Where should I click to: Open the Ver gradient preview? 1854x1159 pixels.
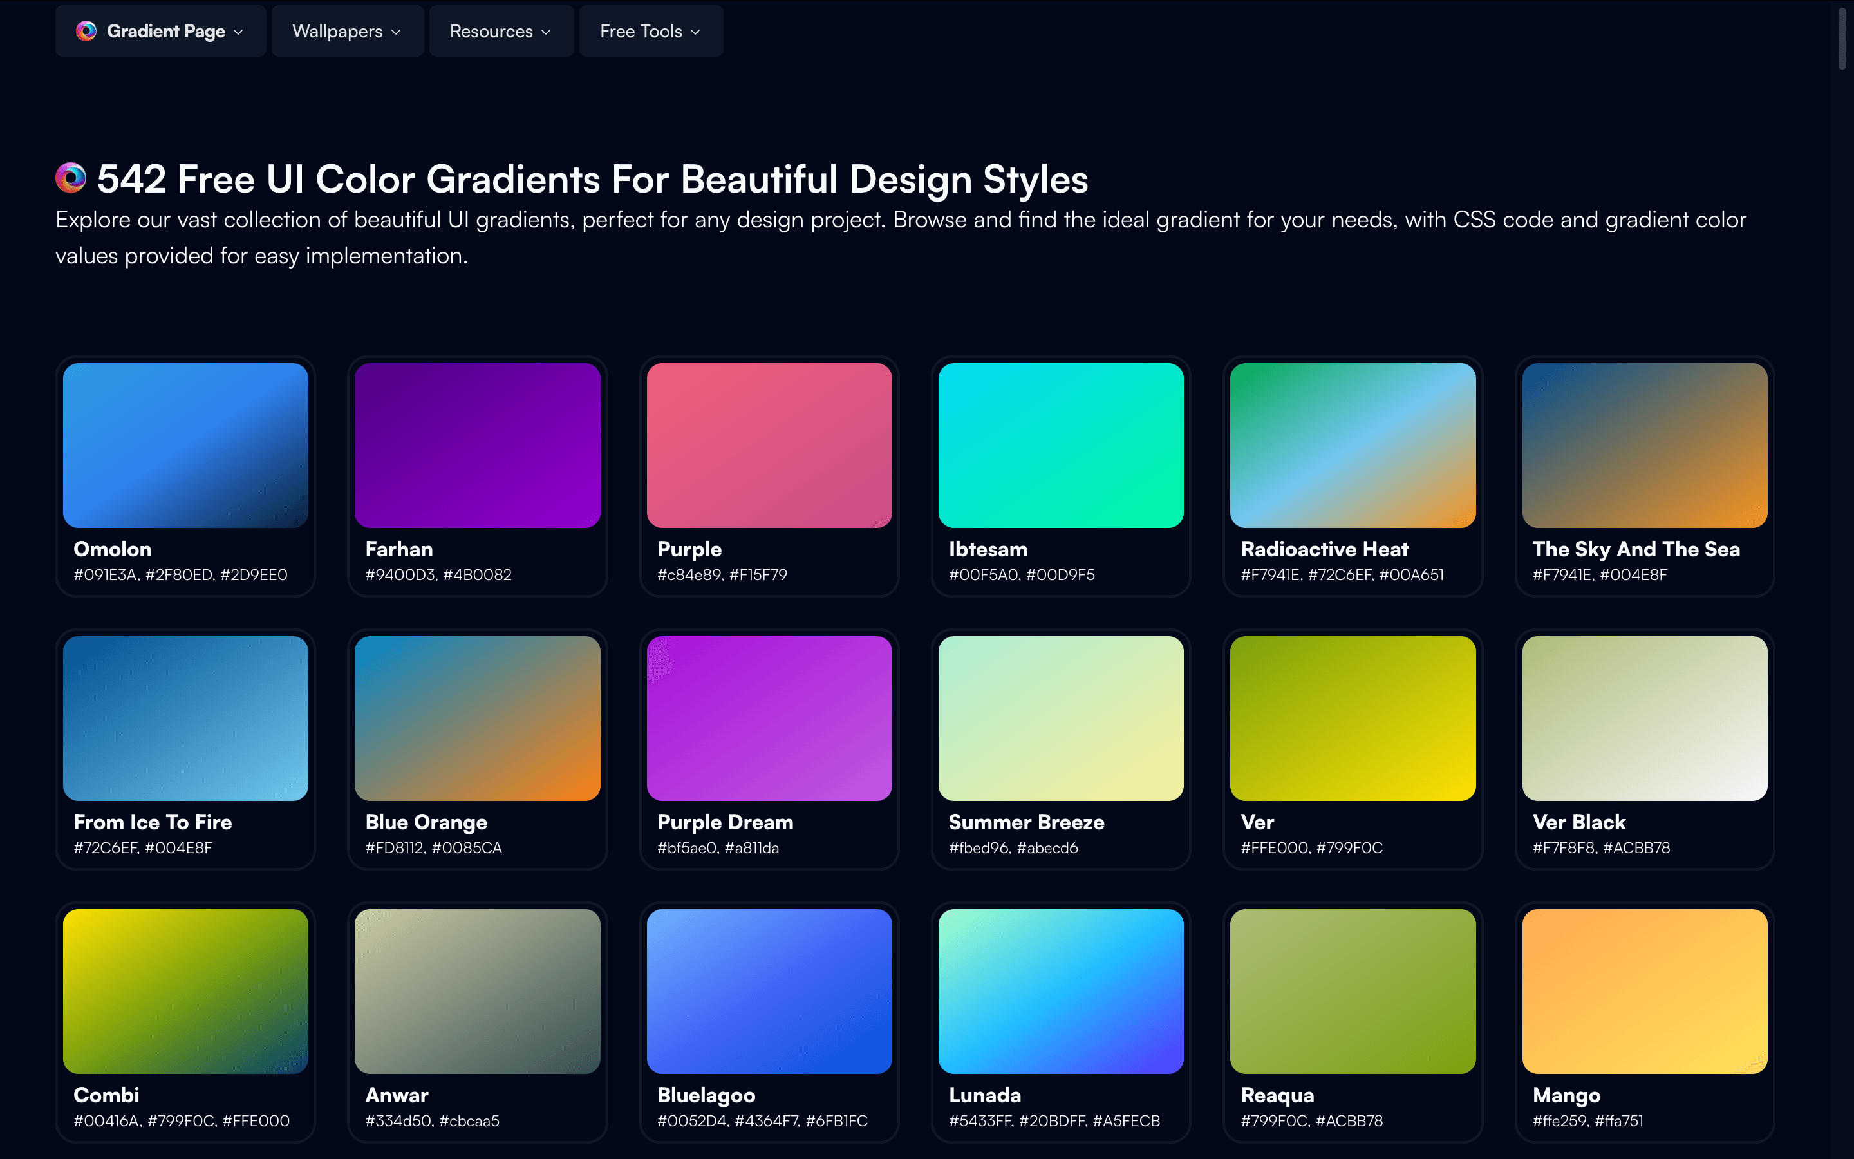pos(1353,718)
